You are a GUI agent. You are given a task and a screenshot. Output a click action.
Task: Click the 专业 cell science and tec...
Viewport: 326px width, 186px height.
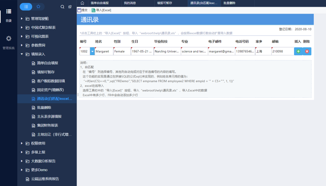(x=194, y=51)
